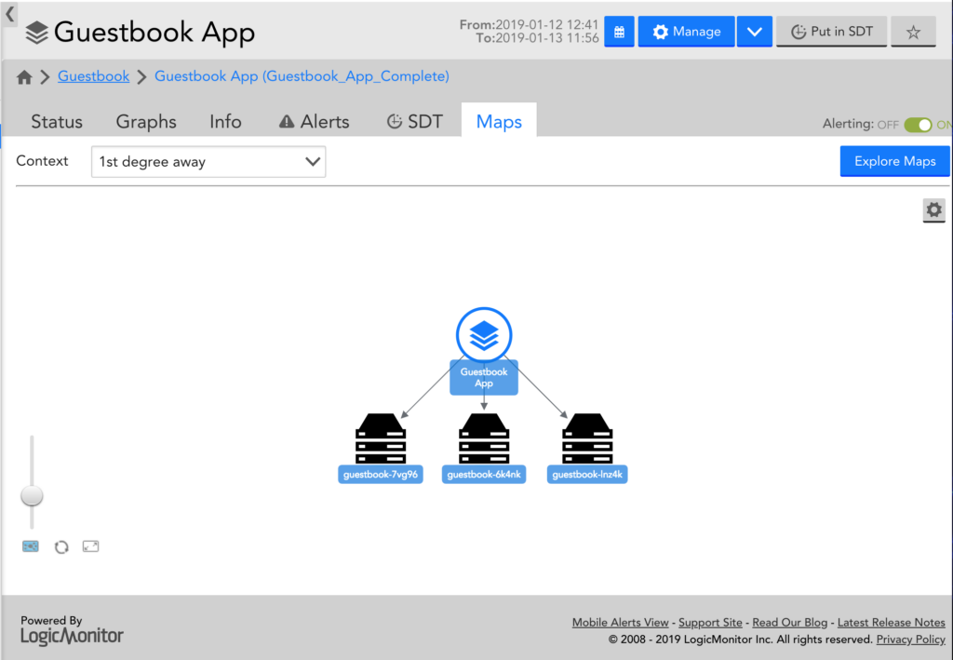Click the guestbook-lnz4k server node
Viewport: 953px width, 660px height.
(586, 438)
